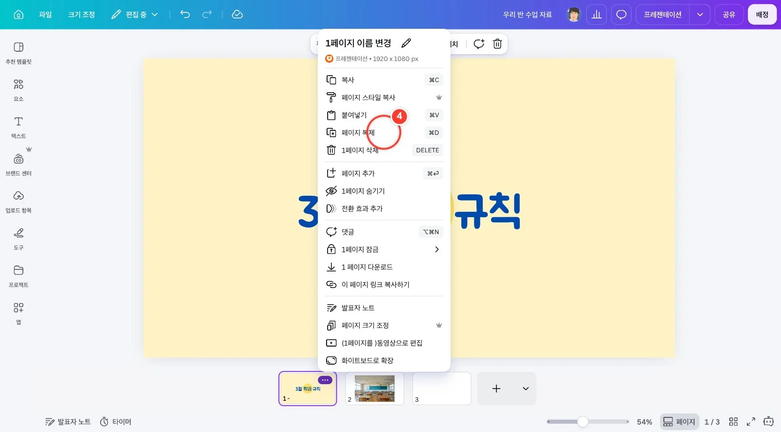This screenshot has height=432, width=781.
Task: Click the 공유 share button
Action: (x=729, y=15)
